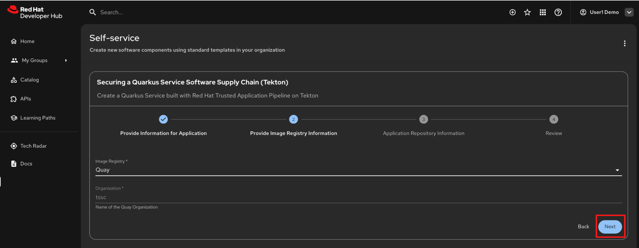Click the create plus icon in header
639x248 pixels.
point(512,12)
